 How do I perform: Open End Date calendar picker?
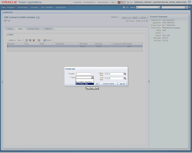pos(125,78)
